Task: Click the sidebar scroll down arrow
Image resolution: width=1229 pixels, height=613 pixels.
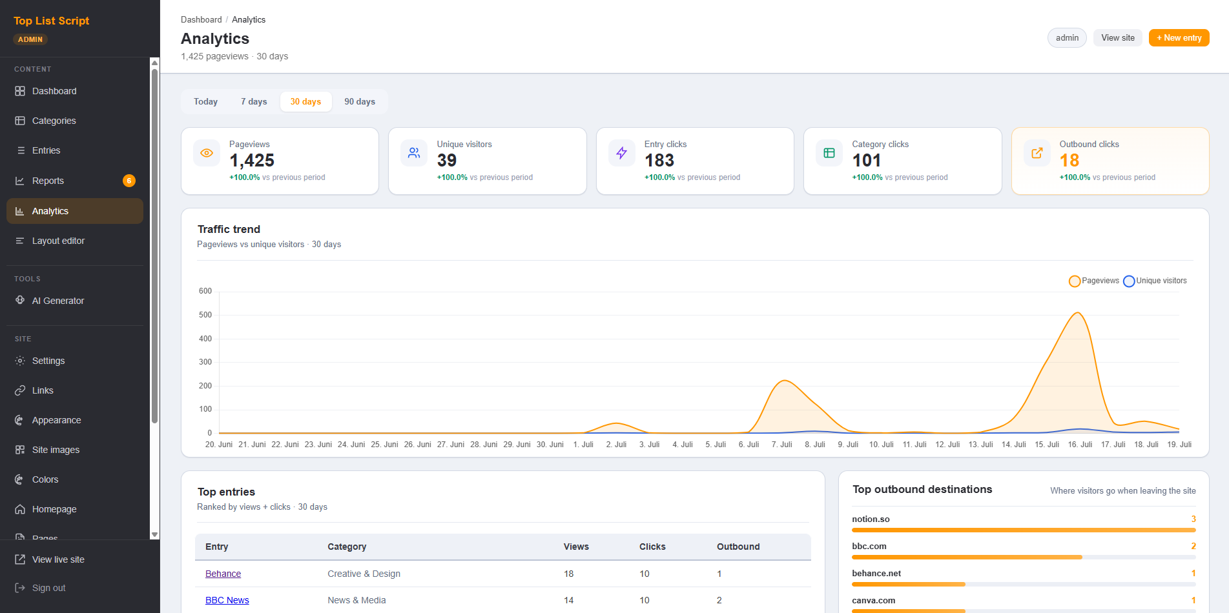Action: click(154, 535)
